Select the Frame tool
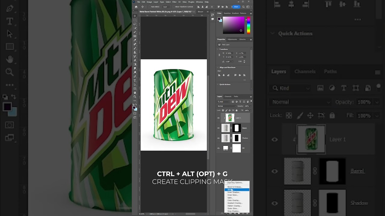385x216 pixels. [x=135, y=36]
